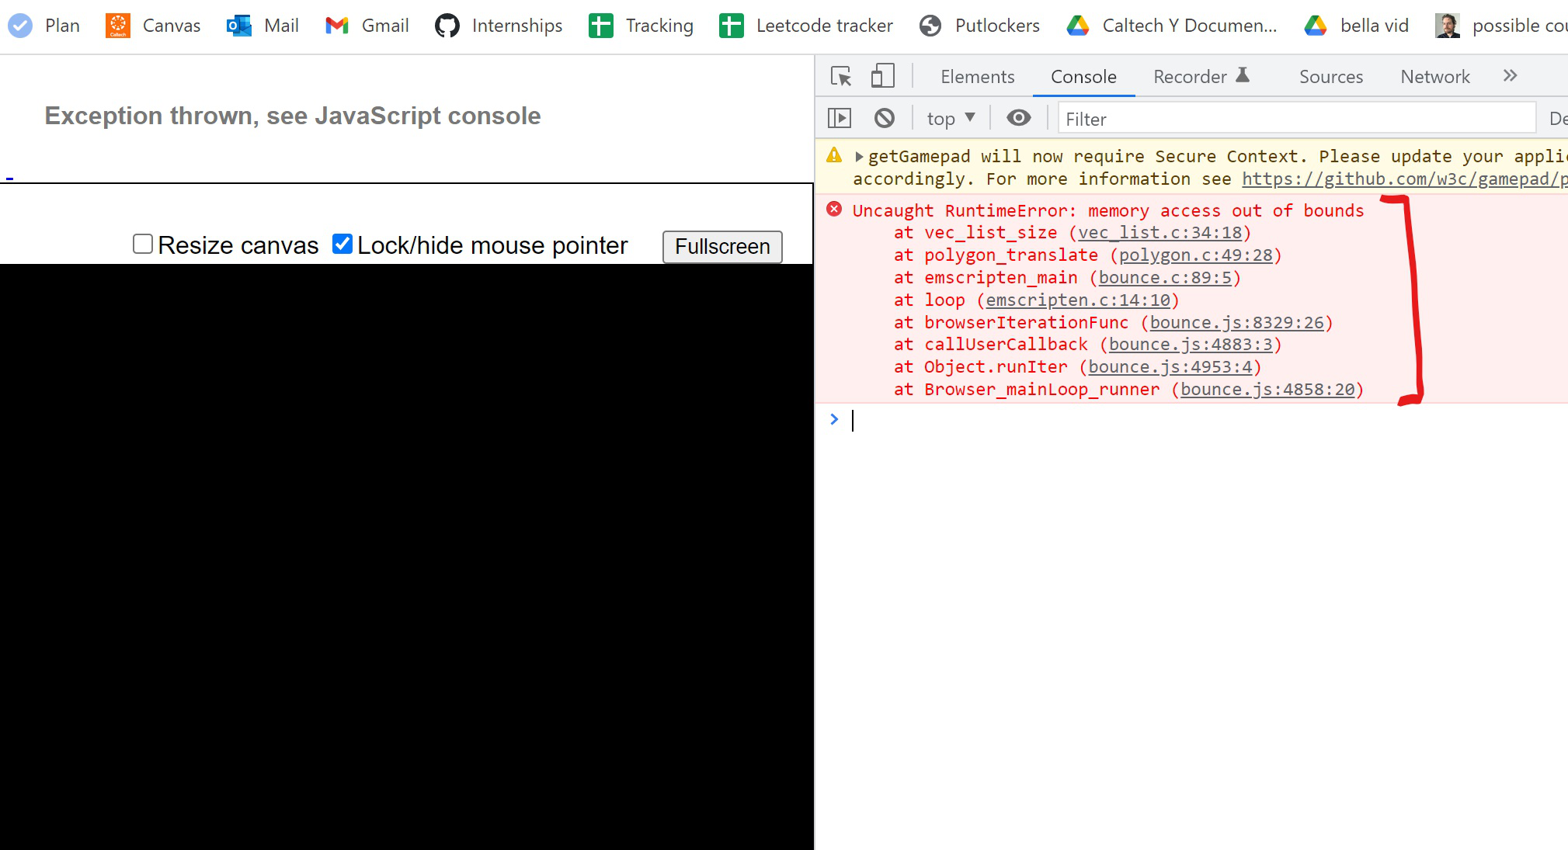
Task: Open the Putlockers bookmark icon
Action: point(930,25)
